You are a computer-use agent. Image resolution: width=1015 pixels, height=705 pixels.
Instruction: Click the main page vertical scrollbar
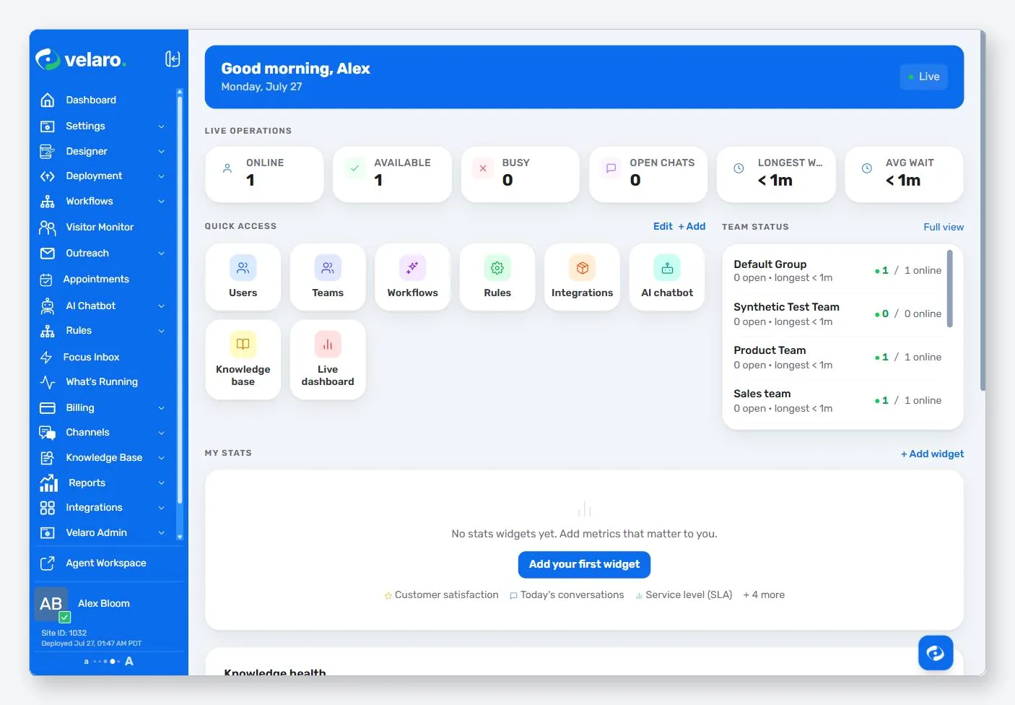(983, 211)
